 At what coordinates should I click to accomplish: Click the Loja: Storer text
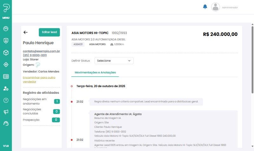point(30,59)
